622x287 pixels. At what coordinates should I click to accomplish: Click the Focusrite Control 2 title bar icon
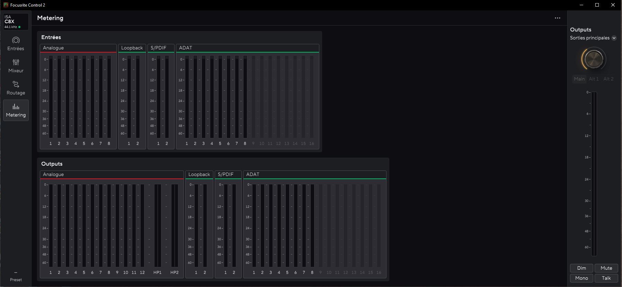tap(6, 5)
